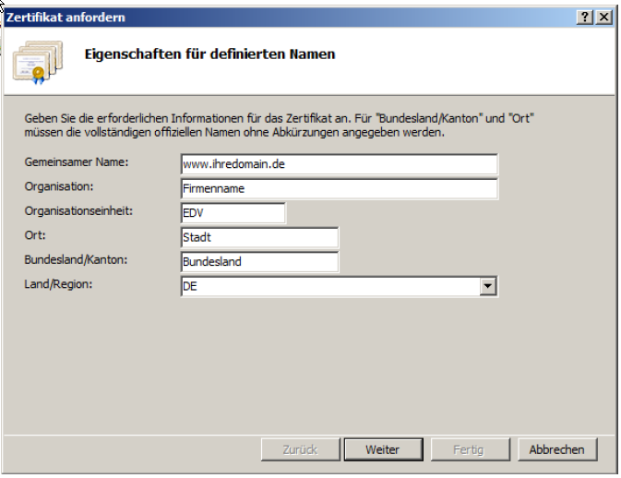621x478 pixels.
Task: Focus the Bundesland/Kanton input field
Action: tap(260, 262)
